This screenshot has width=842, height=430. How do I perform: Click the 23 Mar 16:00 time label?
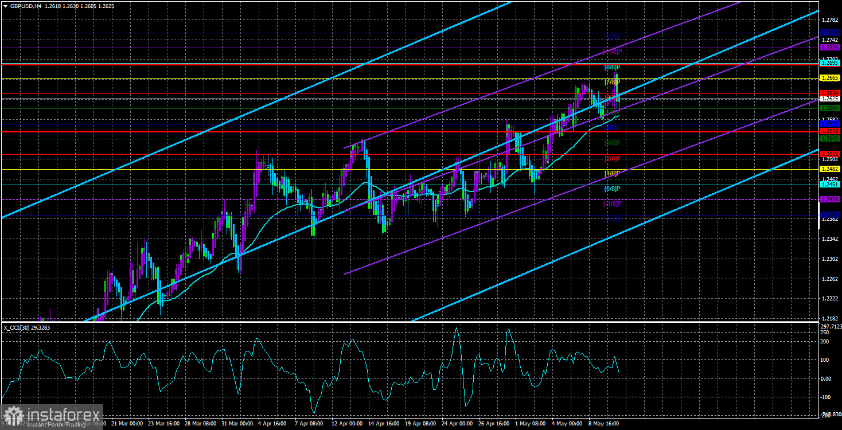[163, 424]
